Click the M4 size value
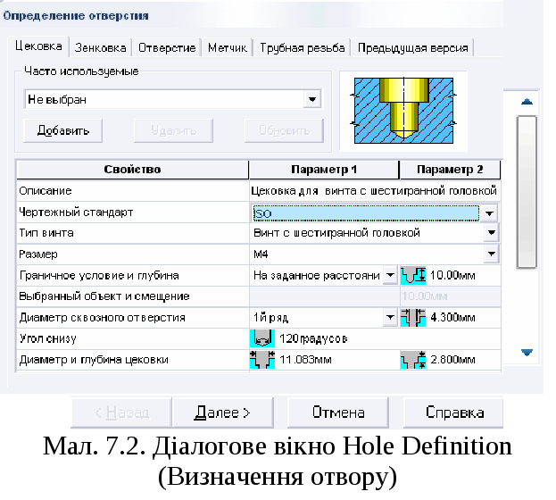Screen dimensions: 556x500 coord(261,254)
